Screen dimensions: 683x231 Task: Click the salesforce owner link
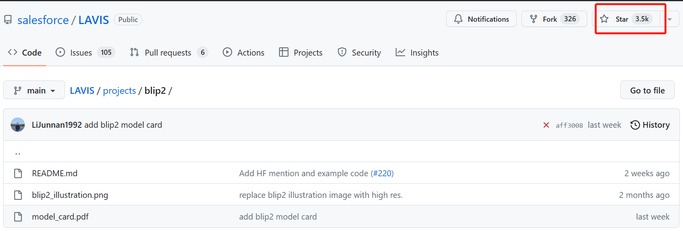point(43,20)
